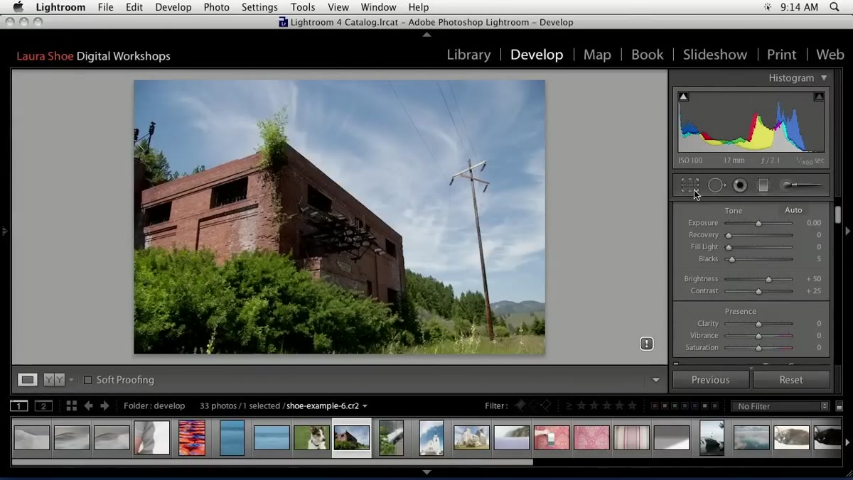Open the Photo menu
Image resolution: width=853 pixels, height=480 pixels.
216,7
